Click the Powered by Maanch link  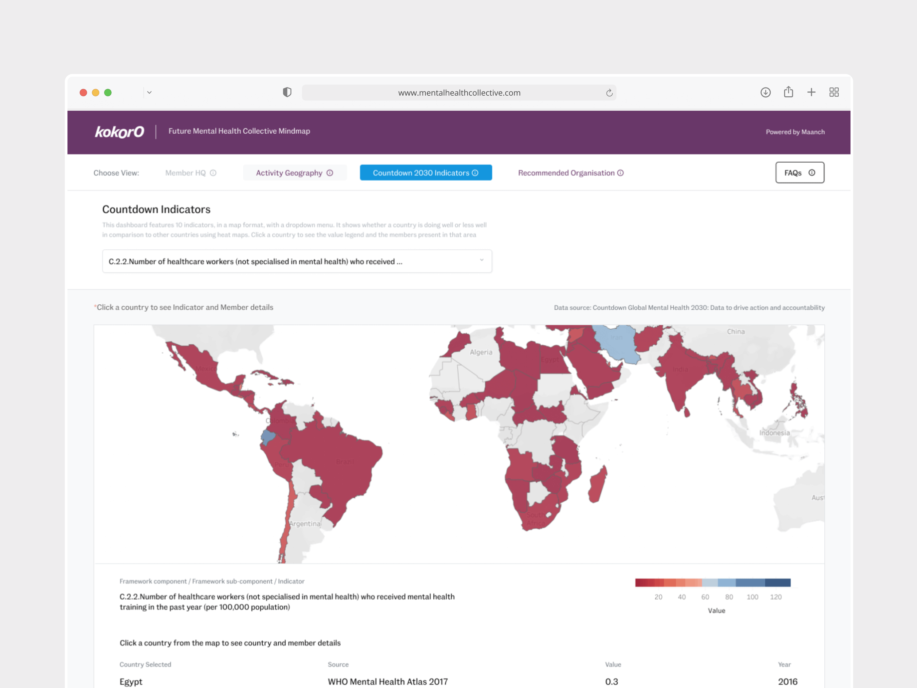point(795,132)
